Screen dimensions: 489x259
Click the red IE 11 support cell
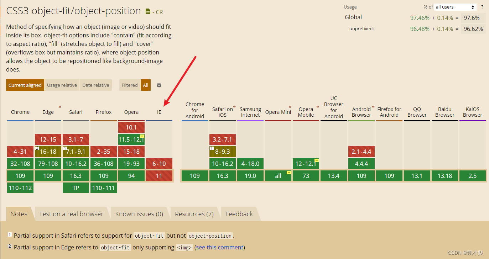[159, 176]
